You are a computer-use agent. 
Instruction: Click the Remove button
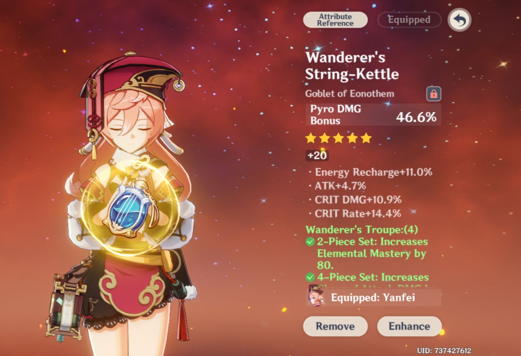(x=335, y=326)
